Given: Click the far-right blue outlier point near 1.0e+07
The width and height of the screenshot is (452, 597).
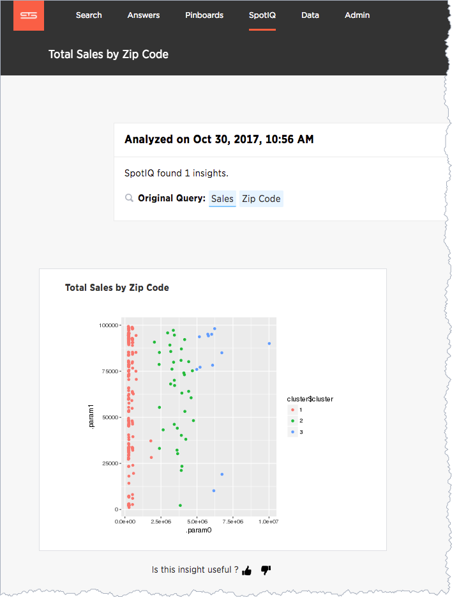Looking at the screenshot, I should point(269,343).
